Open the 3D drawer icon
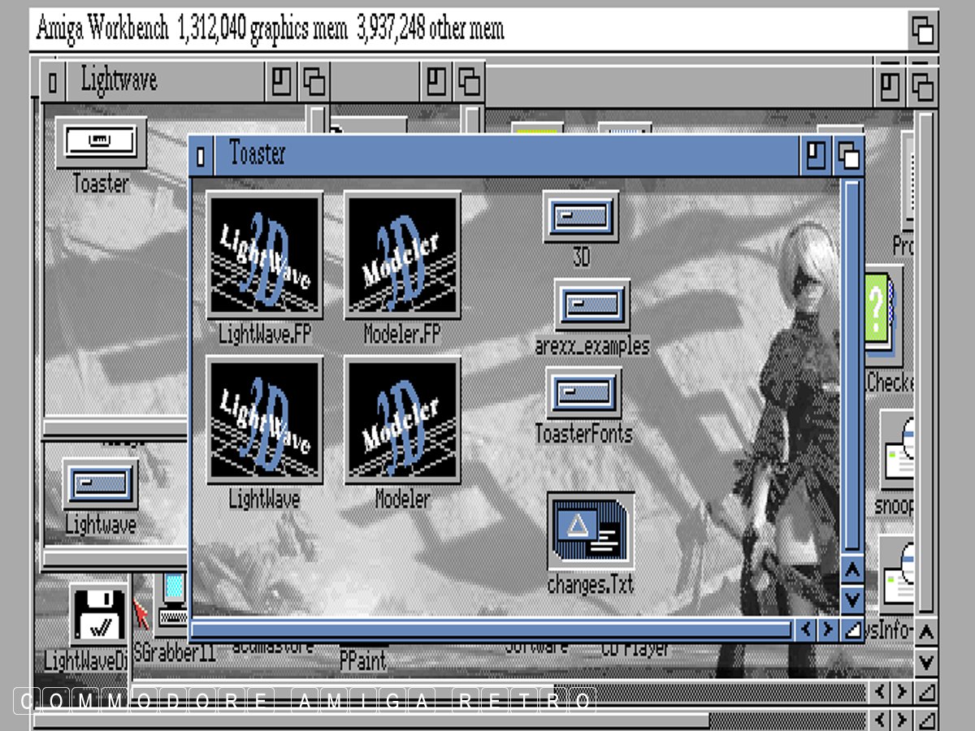Image resolution: width=975 pixels, height=731 pixels. 580,217
